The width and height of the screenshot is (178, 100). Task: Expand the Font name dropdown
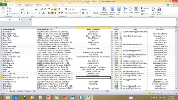click(34, 9)
